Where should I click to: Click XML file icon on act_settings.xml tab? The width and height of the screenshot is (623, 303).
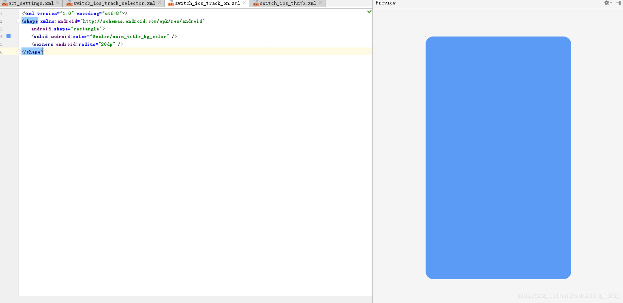[4, 3]
